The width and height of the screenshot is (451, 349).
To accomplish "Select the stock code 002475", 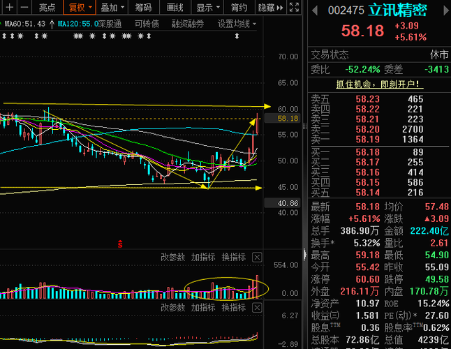I will [346, 10].
